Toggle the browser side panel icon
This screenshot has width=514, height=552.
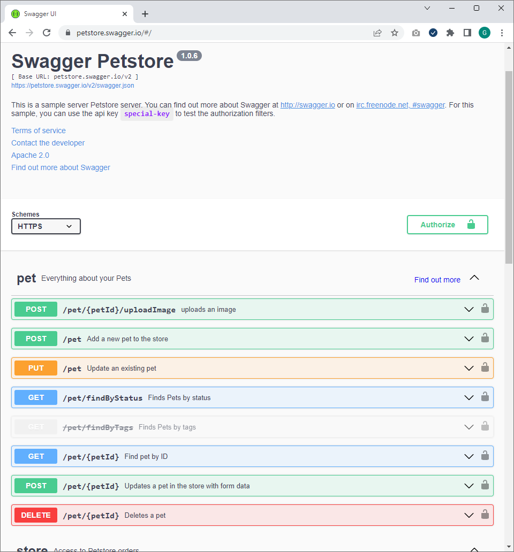[467, 33]
